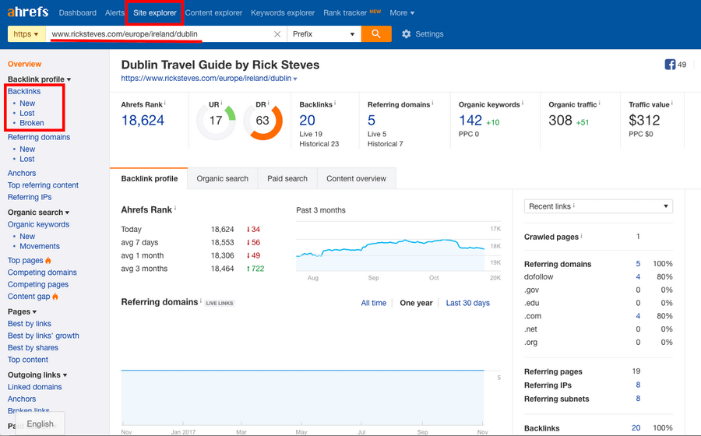The image size is (701, 436).
Task: Select All time chart range
Action: (x=373, y=303)
